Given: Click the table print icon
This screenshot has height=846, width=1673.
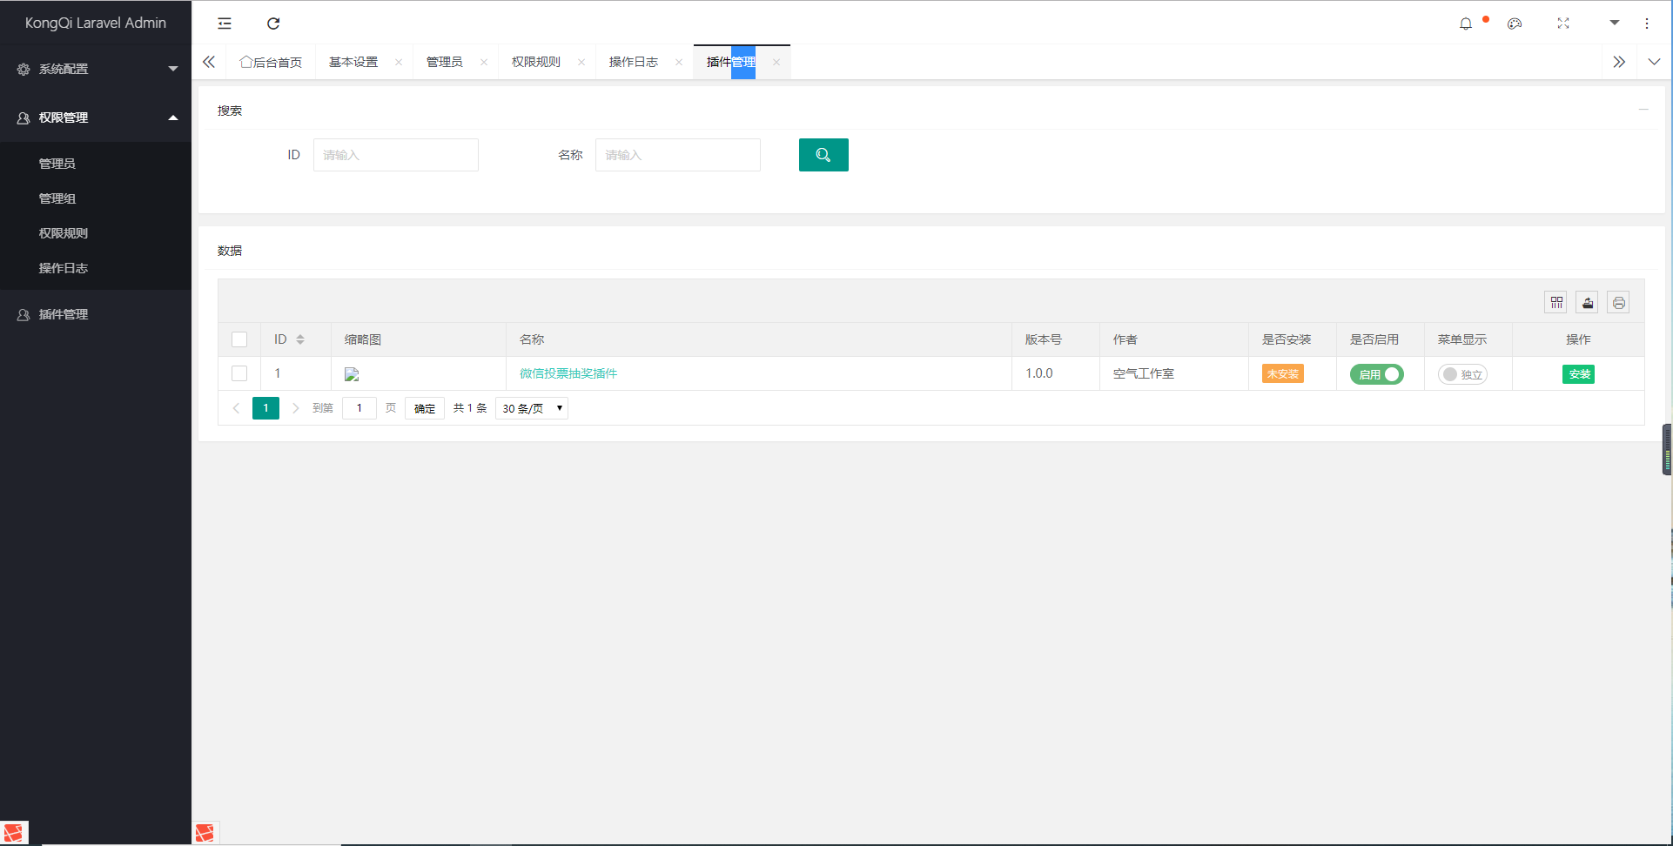Looking at the screenshot, I should pos(1618,302).
